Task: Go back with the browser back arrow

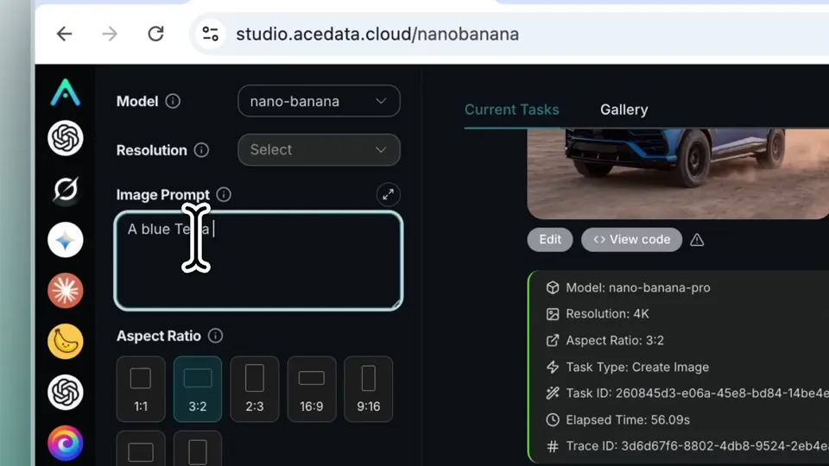Action: [x=64, y=34]
